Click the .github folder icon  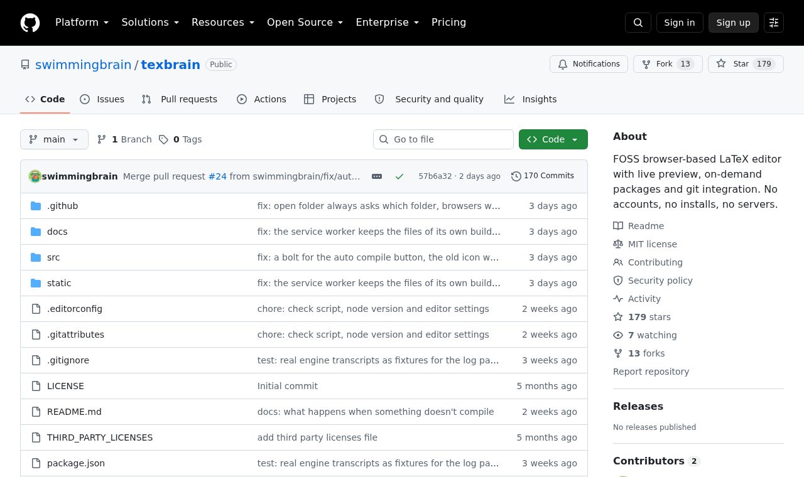pyautogui.click(x=36, y=206)
